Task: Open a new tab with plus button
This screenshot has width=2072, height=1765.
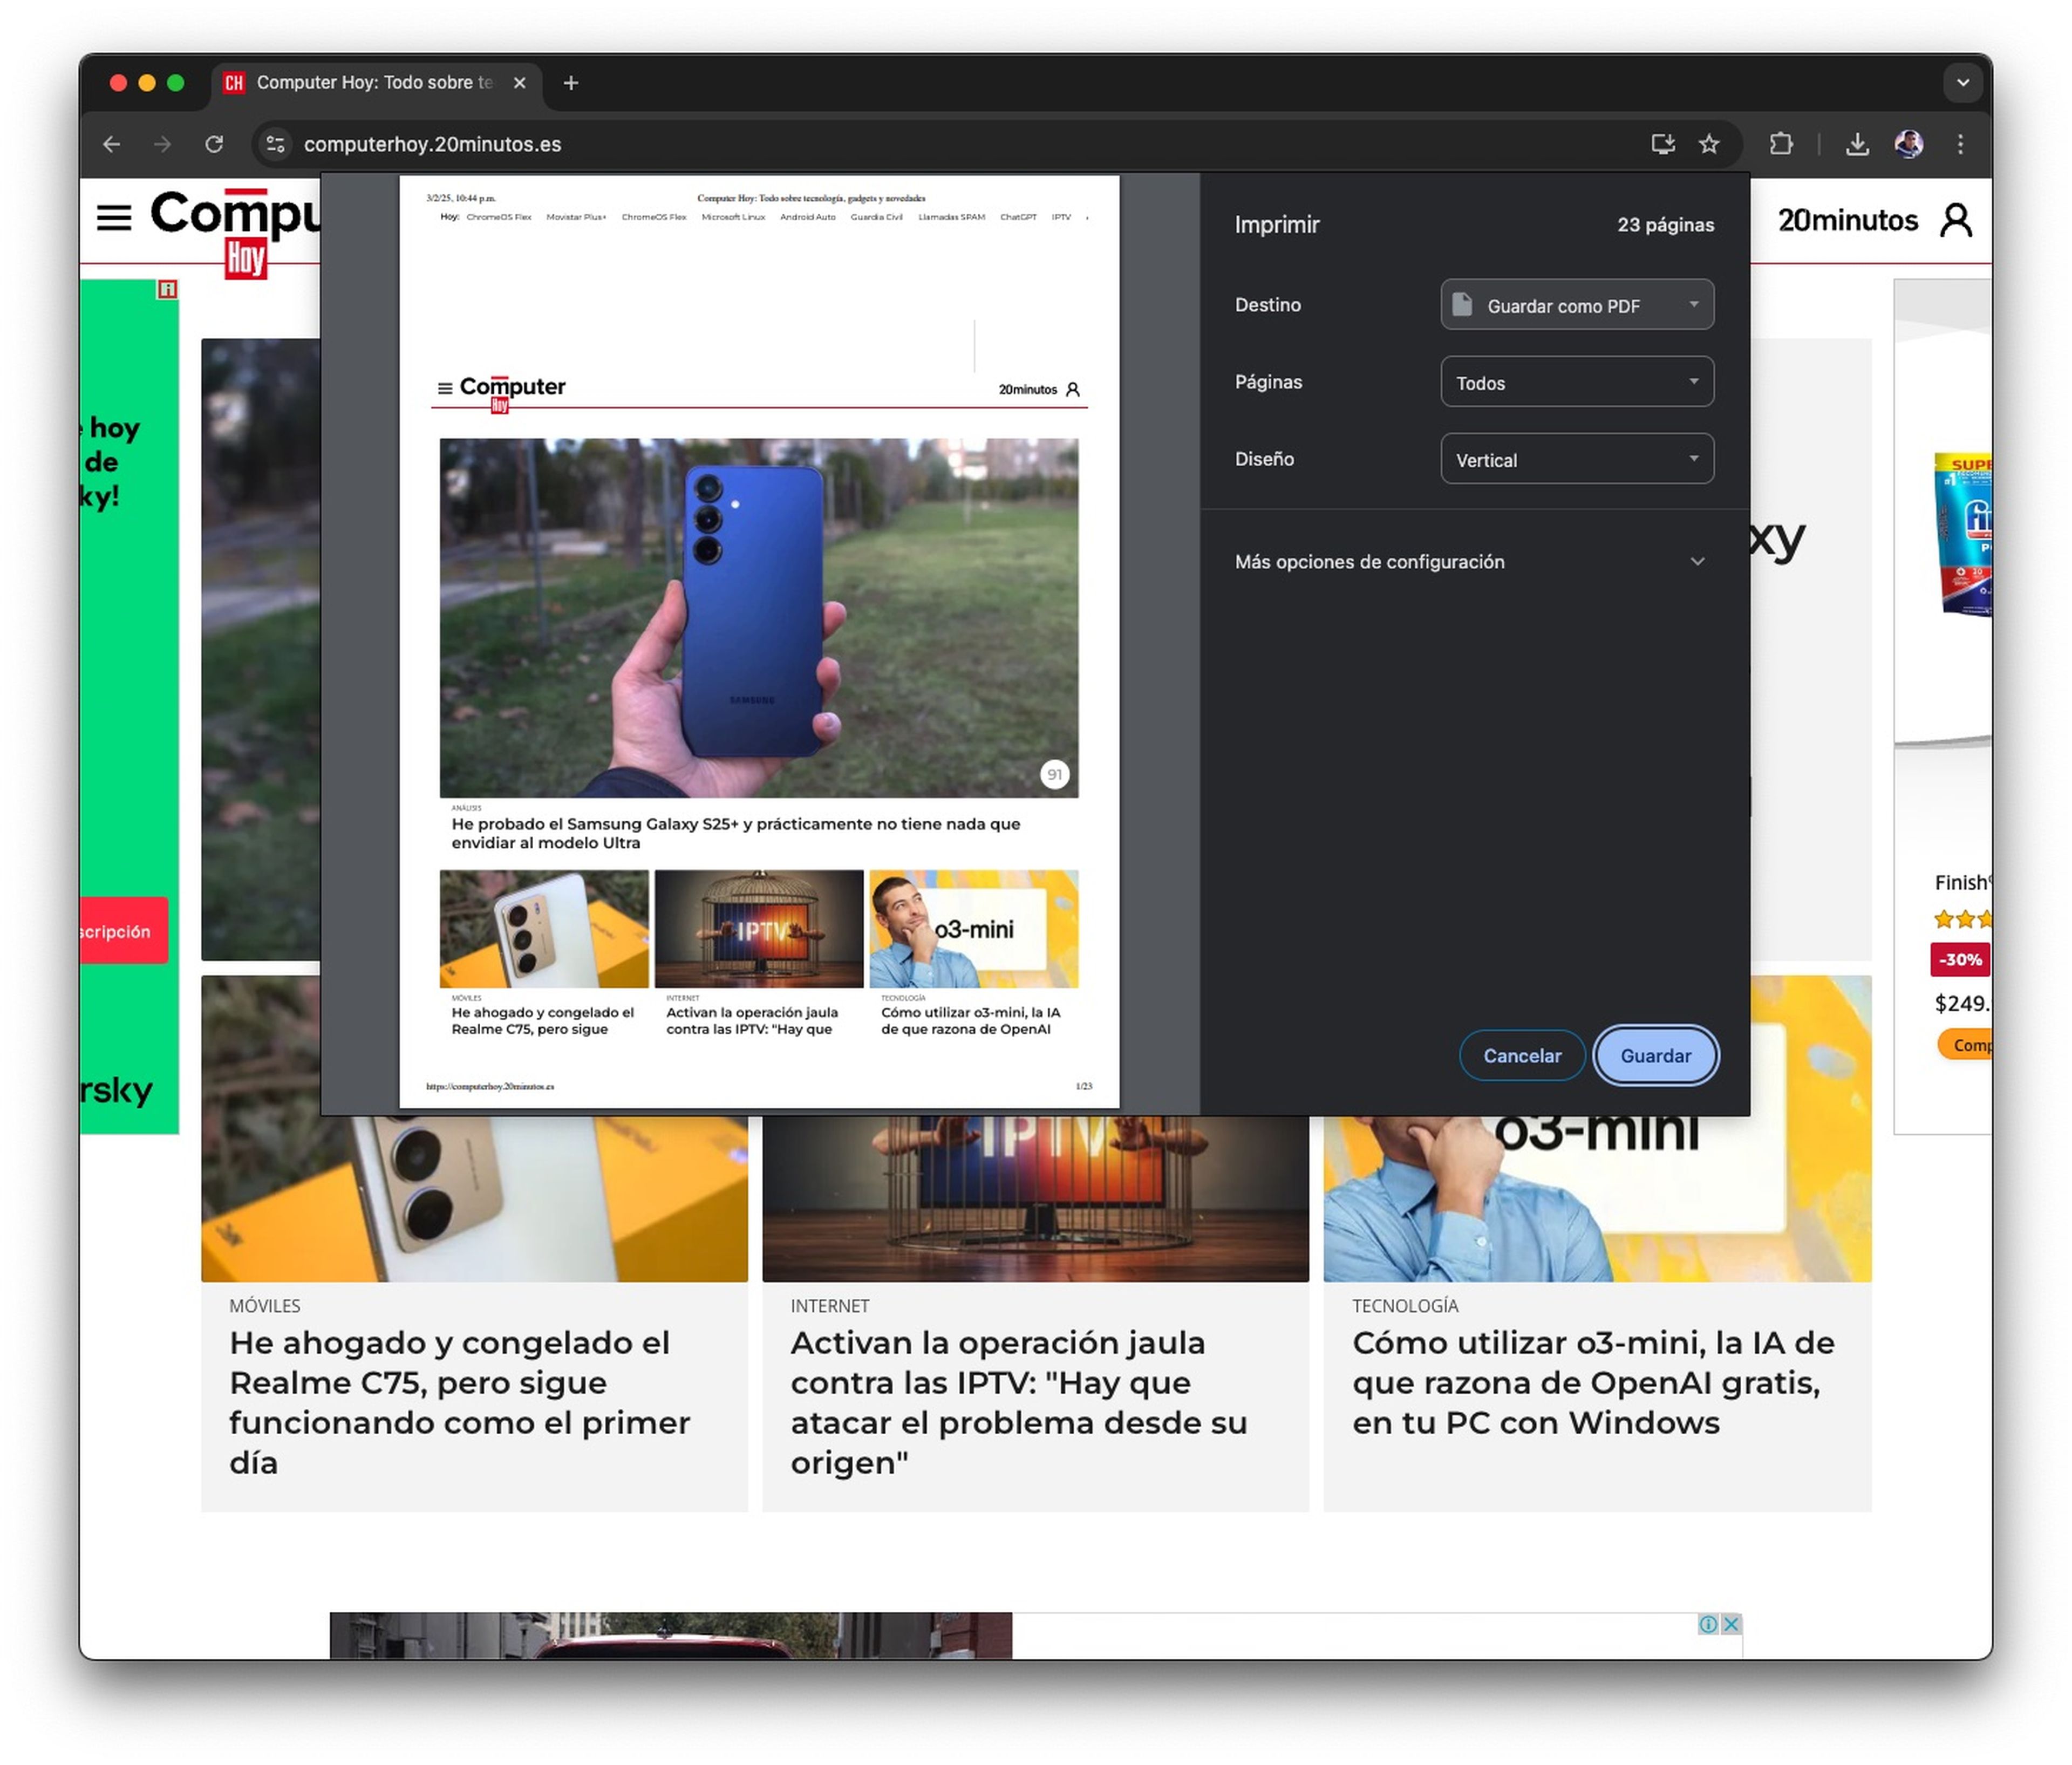Action: pyautogui.click(x=571, y=83)
